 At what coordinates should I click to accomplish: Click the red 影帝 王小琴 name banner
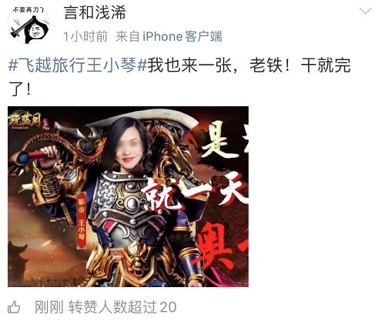(82, 222)
